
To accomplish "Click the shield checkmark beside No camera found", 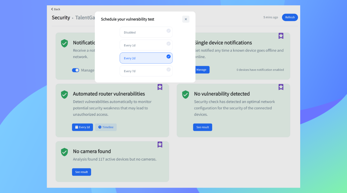I will (64, 152).
